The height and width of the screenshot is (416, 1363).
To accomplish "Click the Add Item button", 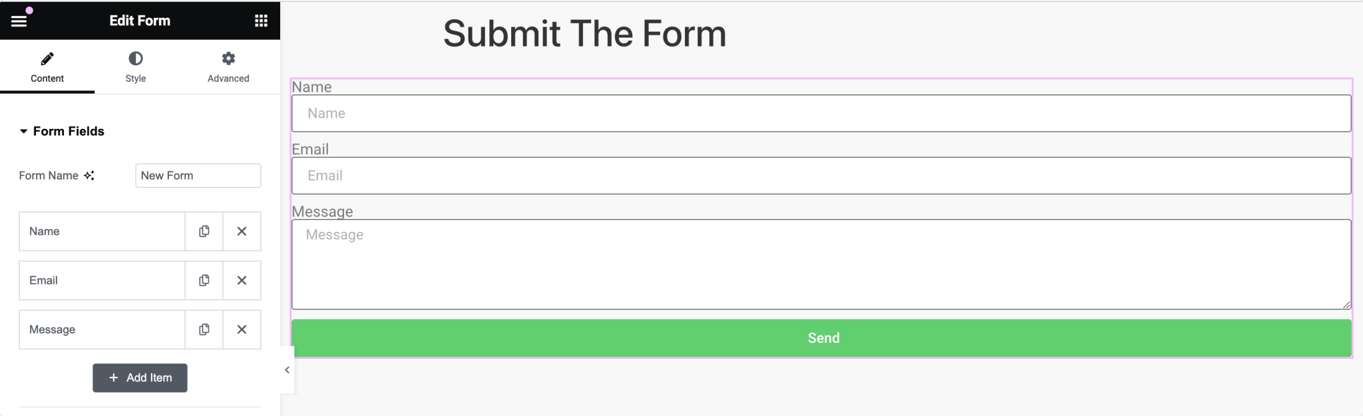I will click(x=140, y=377).
